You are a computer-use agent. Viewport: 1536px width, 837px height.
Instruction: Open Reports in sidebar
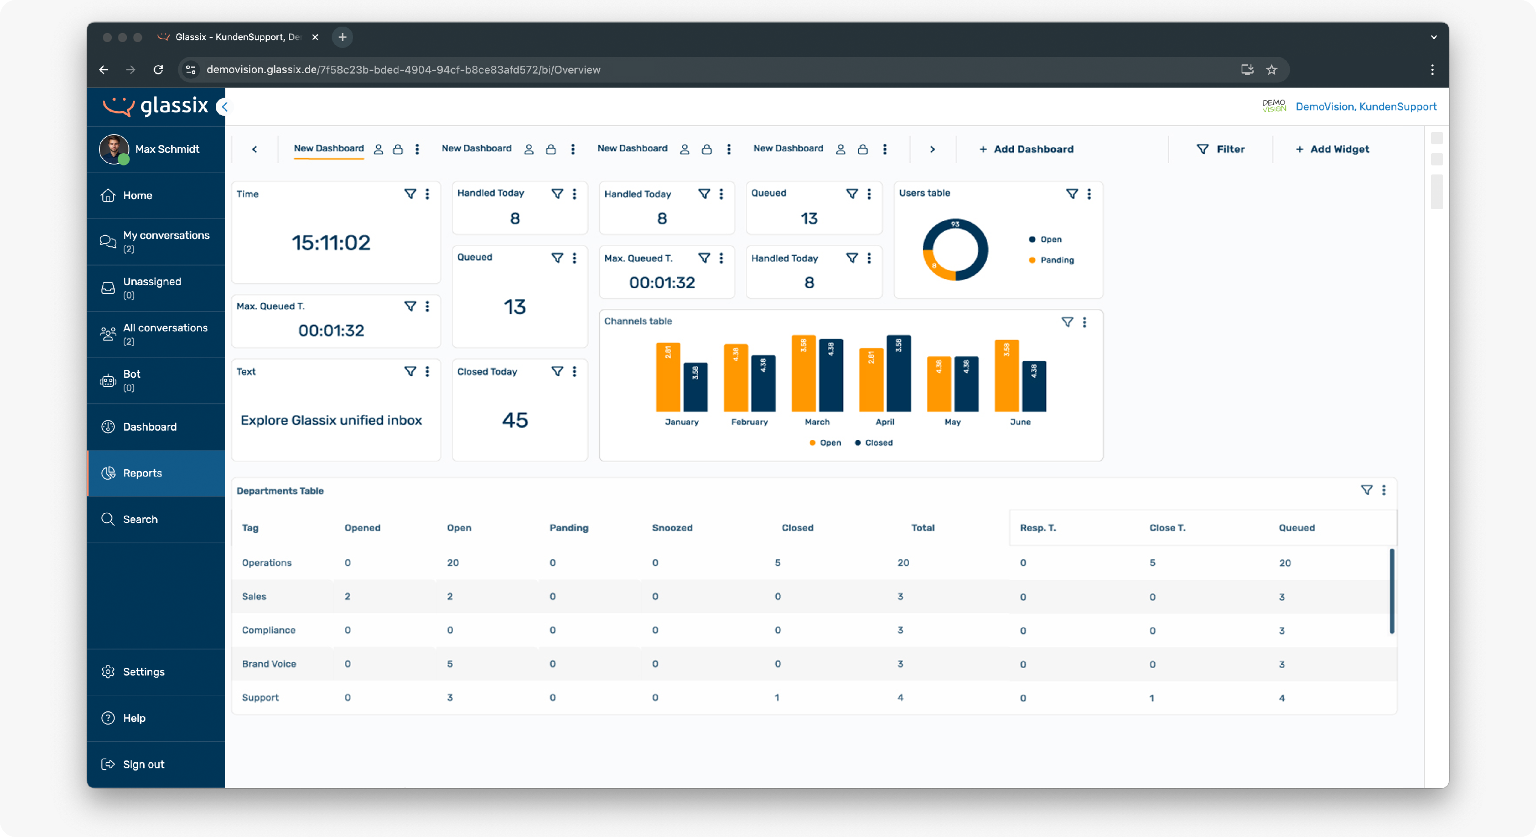(156, 473)
